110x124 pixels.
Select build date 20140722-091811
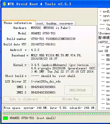click(x=43, y=44)
